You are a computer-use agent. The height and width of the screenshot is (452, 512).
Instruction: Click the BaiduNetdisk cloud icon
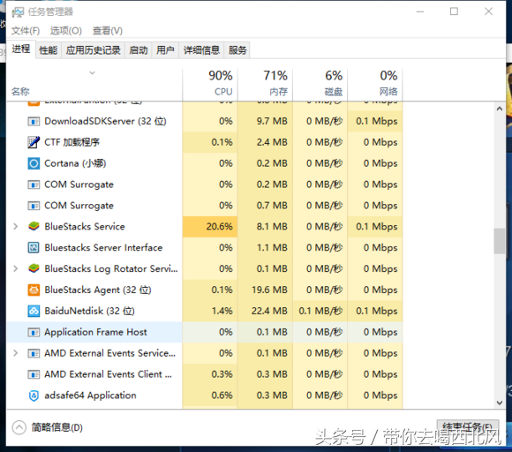(34, 311)
